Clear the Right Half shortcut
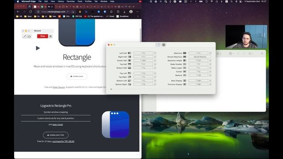The width and height of the screenshot is (283, 159). click(155, 57)
